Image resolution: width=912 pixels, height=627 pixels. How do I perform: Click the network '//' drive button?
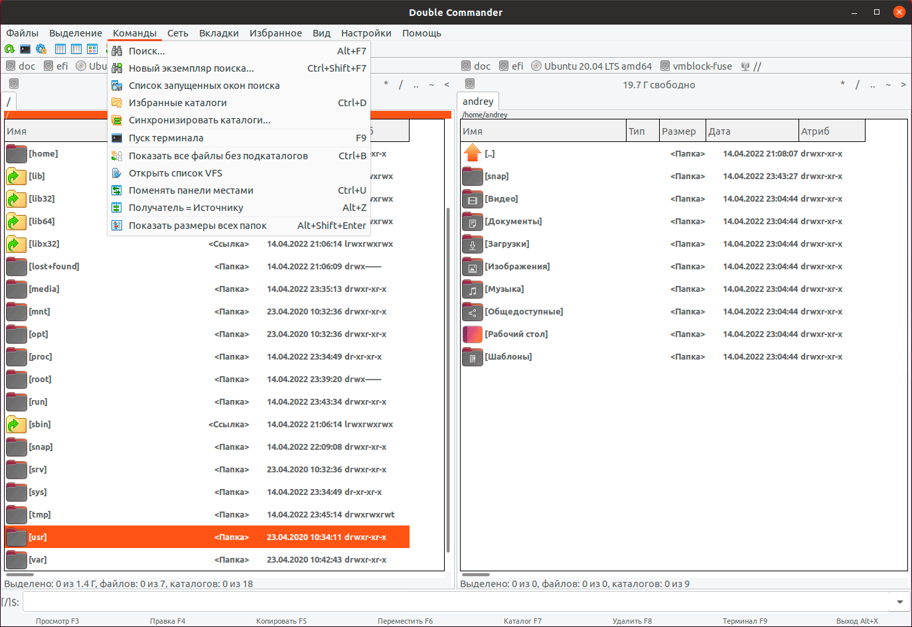[751, 66]
